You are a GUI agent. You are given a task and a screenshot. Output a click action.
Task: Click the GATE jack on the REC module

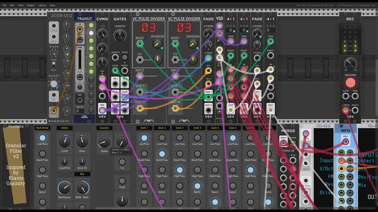pyautogui.click(x=346, y=96)
